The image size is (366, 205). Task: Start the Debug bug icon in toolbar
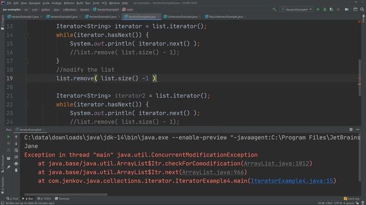[x=325, y=10]
